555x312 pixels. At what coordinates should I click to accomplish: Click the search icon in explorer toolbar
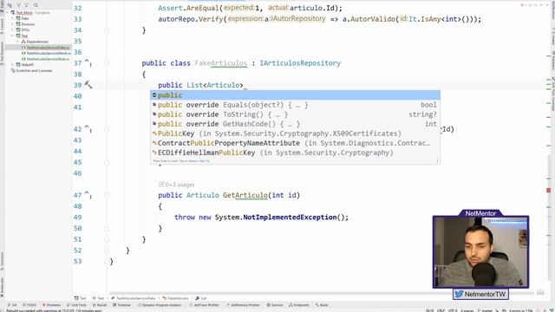pyautogui.click(x=36, y=5)
